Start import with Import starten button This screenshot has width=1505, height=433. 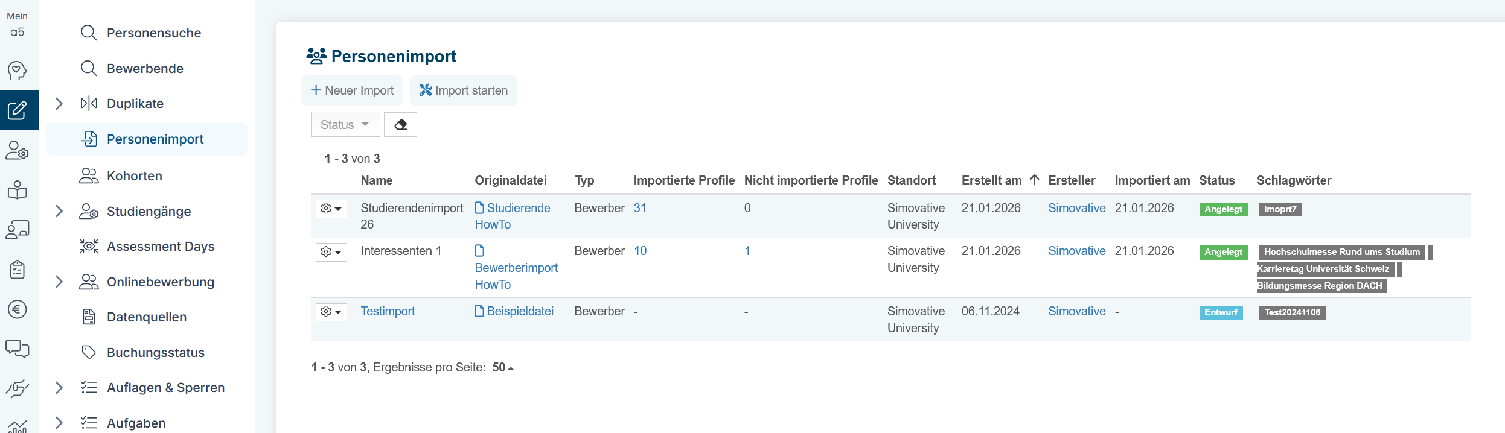(x=463, y=90)
